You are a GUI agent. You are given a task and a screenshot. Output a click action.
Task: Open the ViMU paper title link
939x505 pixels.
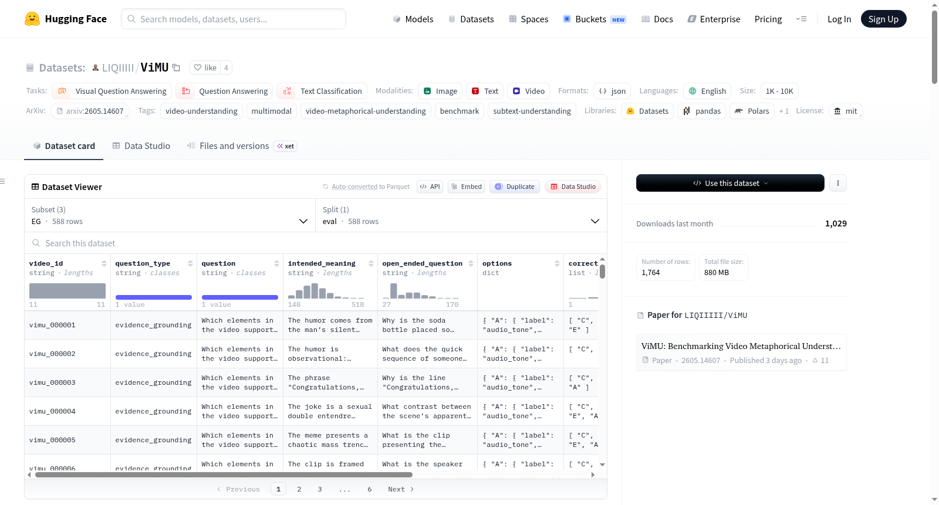tap(741, 346)
